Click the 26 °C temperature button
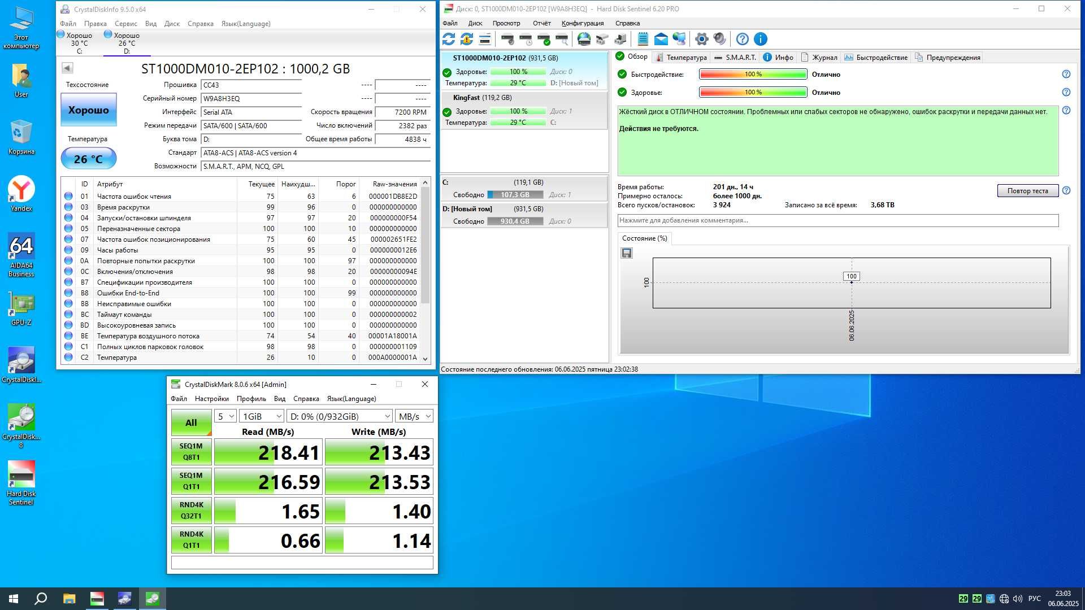1085x610 pixels. pyautogui.click(x=89, y=159)
